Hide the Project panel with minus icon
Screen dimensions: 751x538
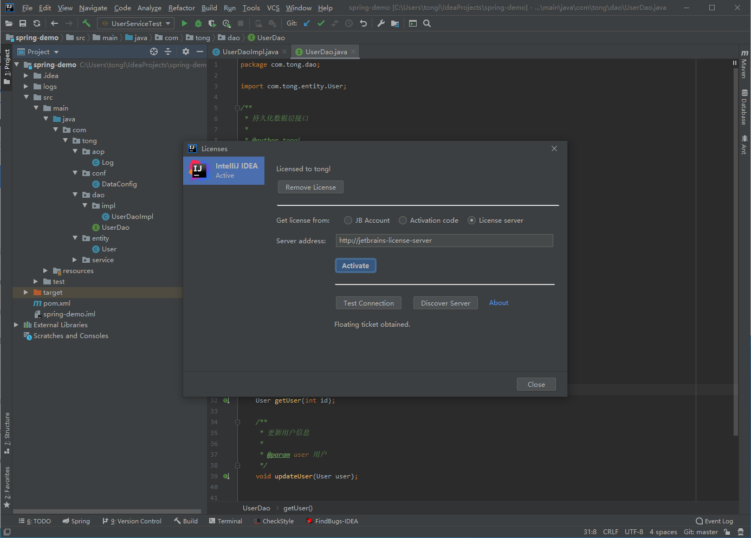coord(200,51)
